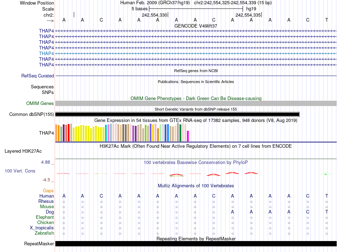Click the 242,554,330 position marker
This screenshot has height=252, width=337.
pos(155,15)
